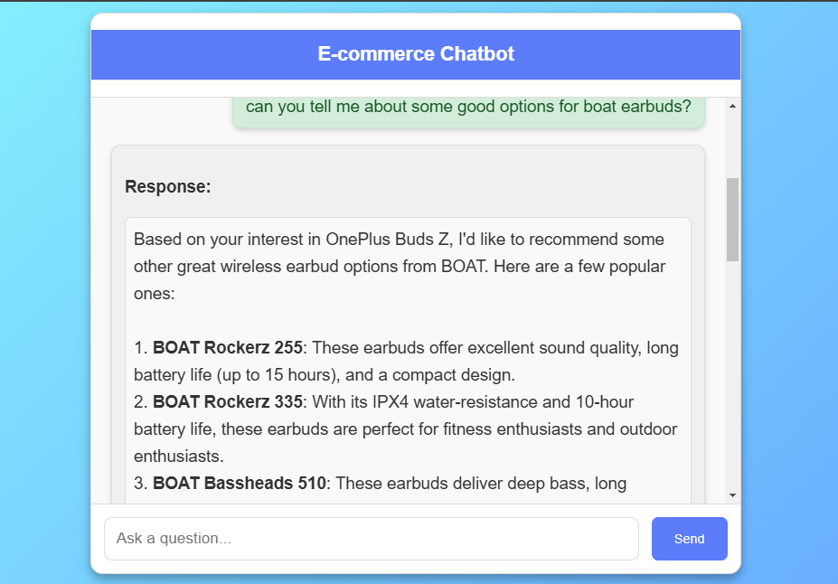Click the 'E-commerce Chatbot' header title

(416, 54)
